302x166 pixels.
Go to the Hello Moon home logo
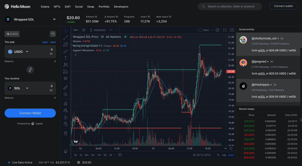[x=17, y=7]
